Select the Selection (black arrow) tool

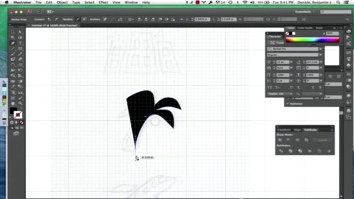(13, 32)
